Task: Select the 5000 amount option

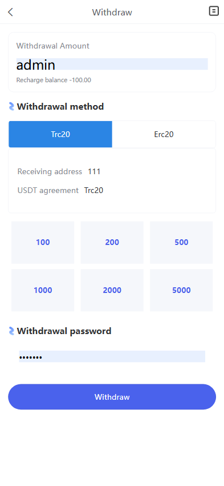Action: click(x=181, y=290)
